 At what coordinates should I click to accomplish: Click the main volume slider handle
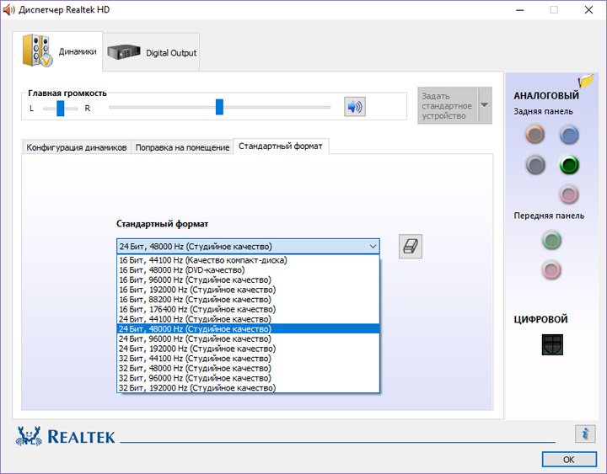click(x=219, y=107)
